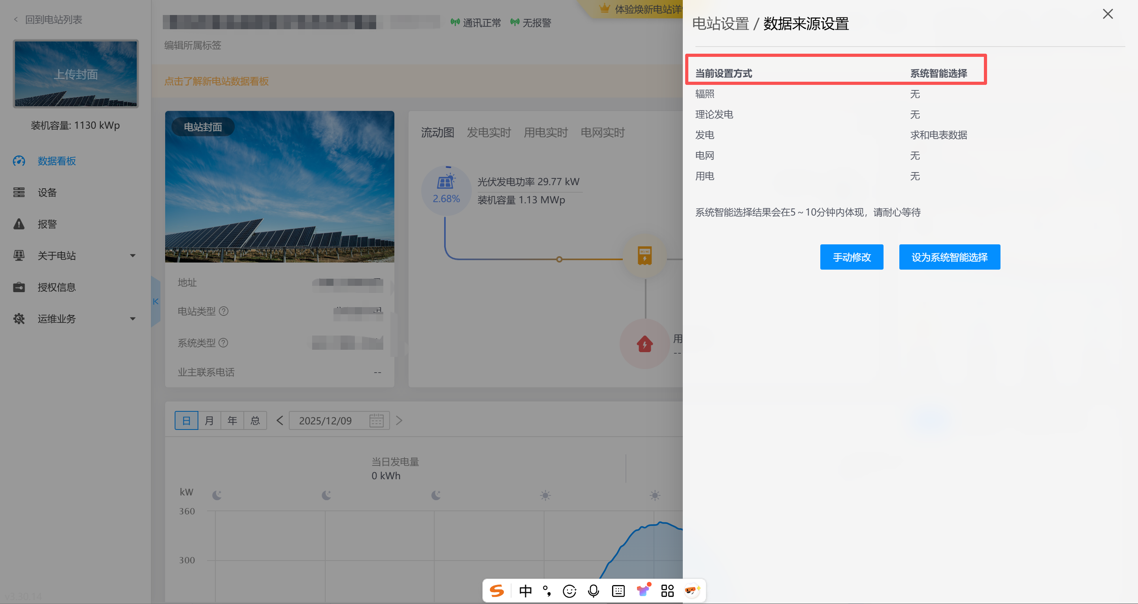The width and height of the screenshot is (1138, 604).
Task: Click the 手动修改 button
Action: 851,257
